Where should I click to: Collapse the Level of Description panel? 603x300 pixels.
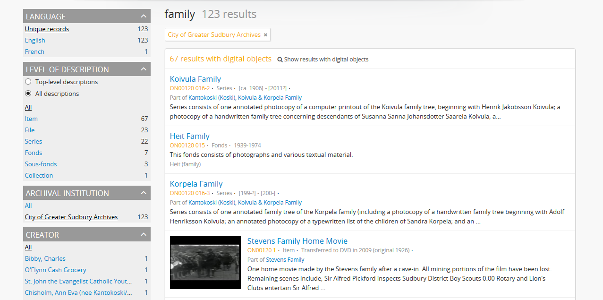143,69
